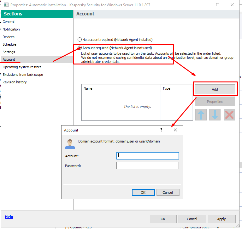Open the Devices section
Viewport: 242px width, 229px height.
tap(37, 37)
